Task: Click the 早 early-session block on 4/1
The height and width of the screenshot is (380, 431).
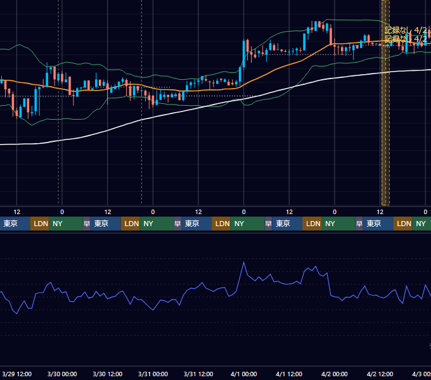Action: (x=268, y=224)
